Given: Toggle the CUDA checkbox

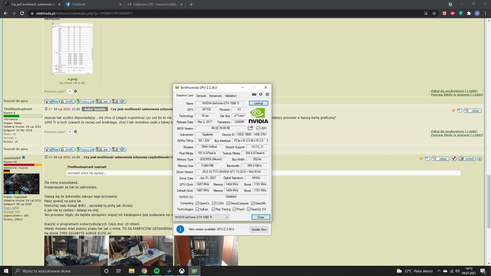Looking at the screenshot, I should tap(214, 203).
